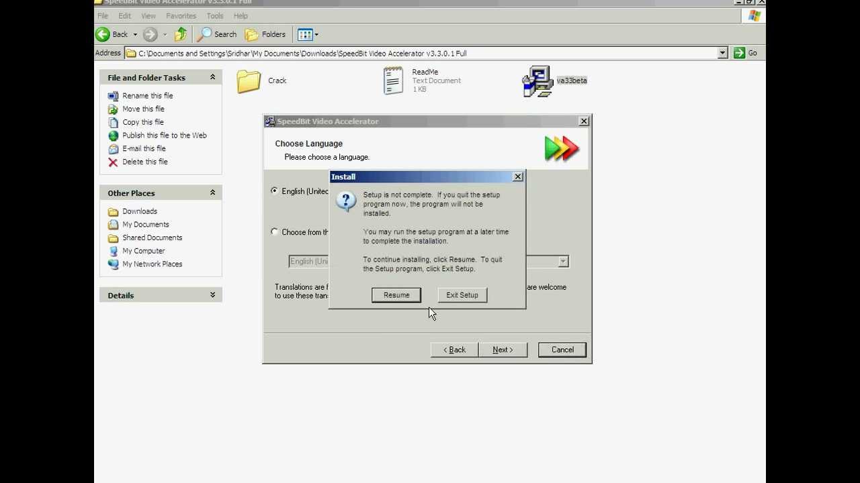The height and width of the screenshot is (483, 860).
Task: Open My Documents in Other Places
Action: 145,225
